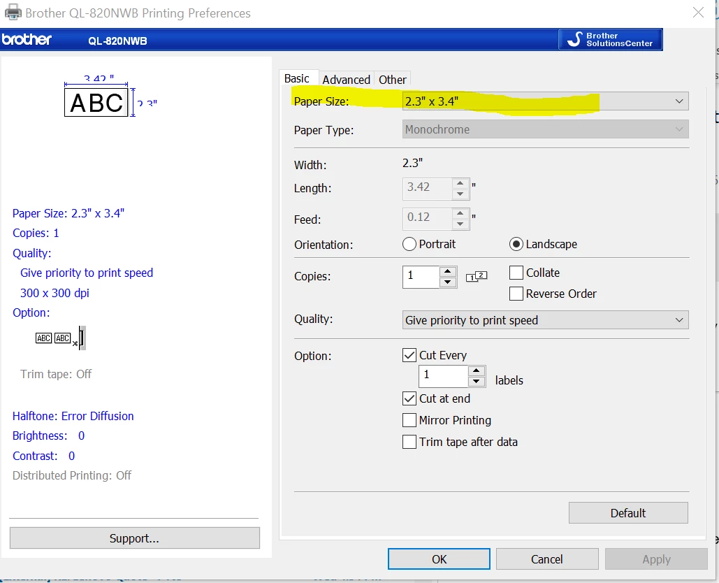719x583 pixels.
Task: Click the Feed input field
Action: click(x=428, y=219)
